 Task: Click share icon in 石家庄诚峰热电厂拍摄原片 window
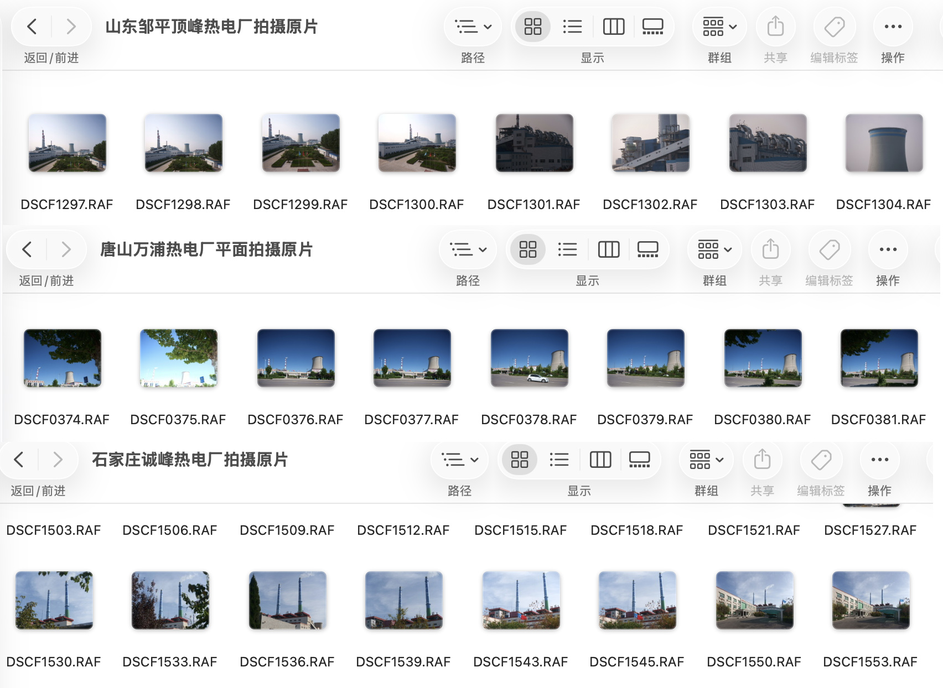(x=762, y=460)
